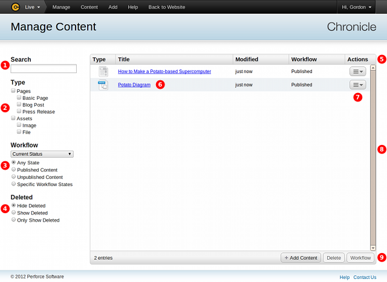This screenshot has width=387, height=282.
Task: Enable the Blog Post type checkbox
Action: tap(20, 104)
